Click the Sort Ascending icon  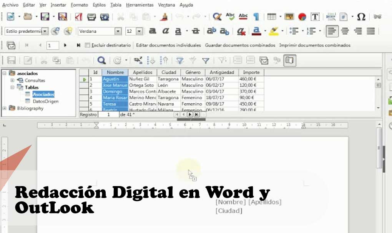(x=152, y=60)
